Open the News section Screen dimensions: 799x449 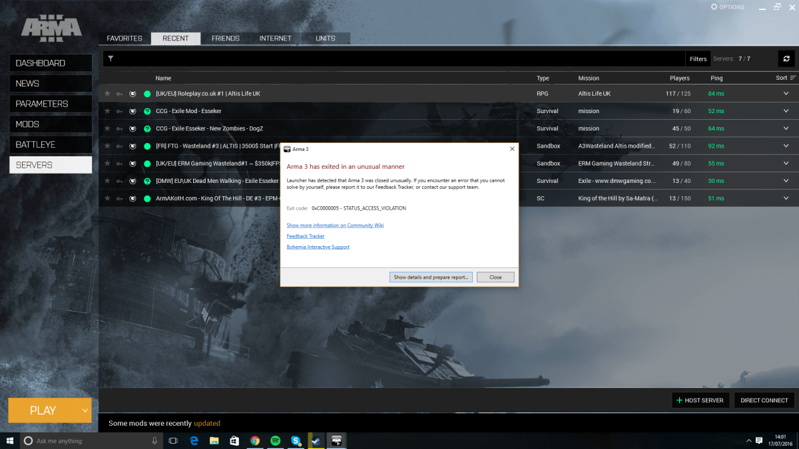coord(51,83)
